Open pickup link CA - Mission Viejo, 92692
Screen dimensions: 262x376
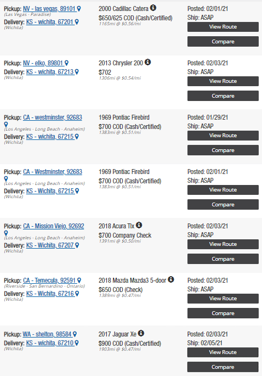pyautogui.click(x=54, y=226)
